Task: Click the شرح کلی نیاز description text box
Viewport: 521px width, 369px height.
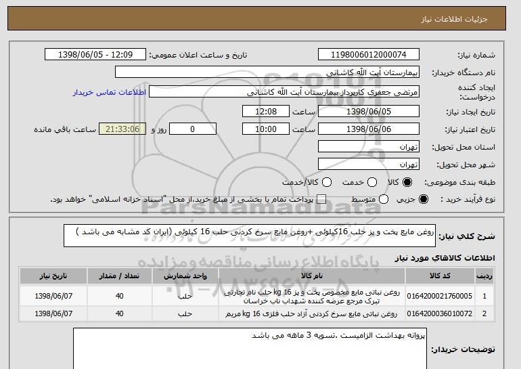Action: pyautogui.click(x=250, y=236)
